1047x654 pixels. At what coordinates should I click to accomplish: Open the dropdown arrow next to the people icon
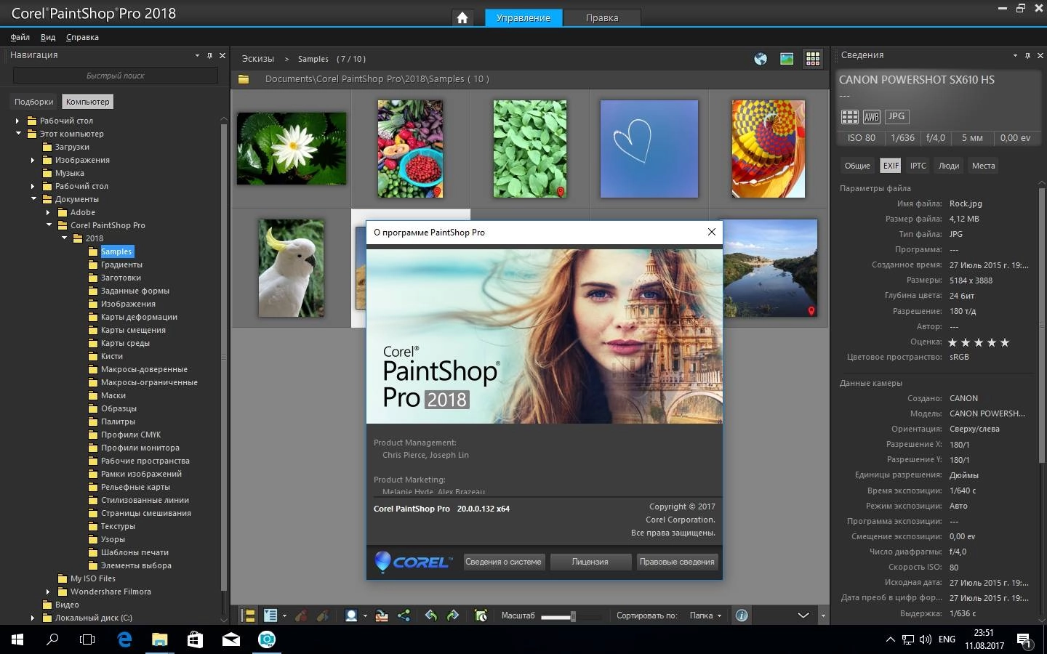click(365, 615)
